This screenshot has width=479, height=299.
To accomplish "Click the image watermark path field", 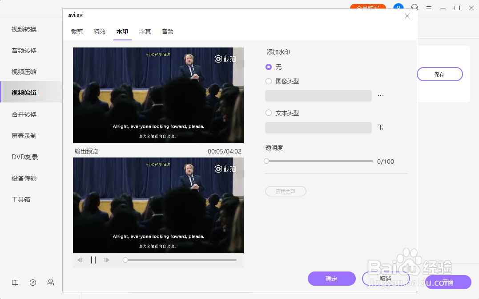I will click(318, 96).
